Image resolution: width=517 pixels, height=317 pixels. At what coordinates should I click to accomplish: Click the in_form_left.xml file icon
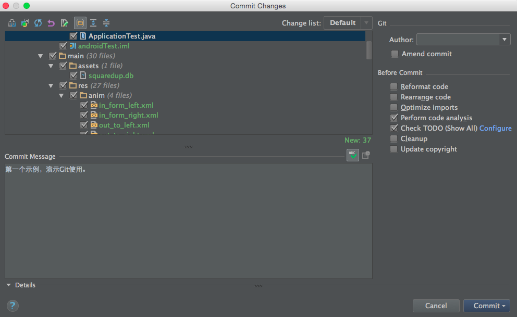[x=94, y=105]
